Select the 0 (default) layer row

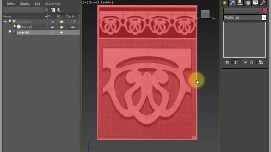pos(24,22)
